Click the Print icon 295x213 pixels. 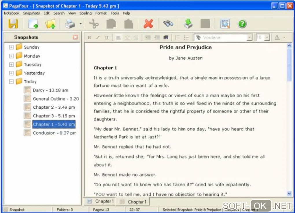tap(70, 24)
